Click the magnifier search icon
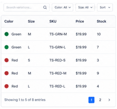 pos(45,7)
